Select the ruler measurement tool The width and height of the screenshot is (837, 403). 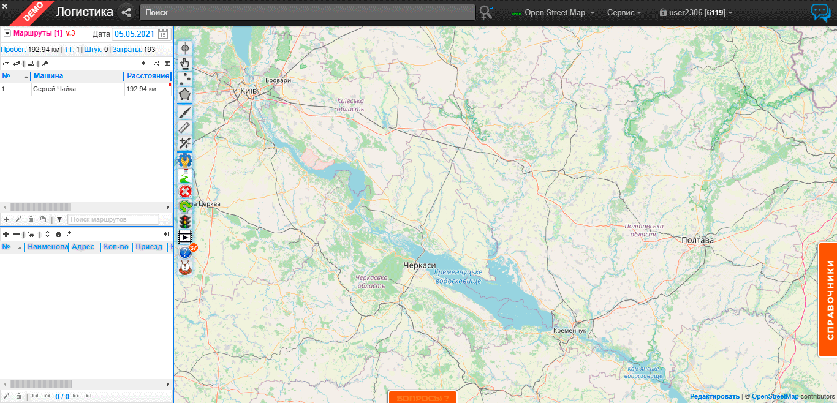pos(185,127)
